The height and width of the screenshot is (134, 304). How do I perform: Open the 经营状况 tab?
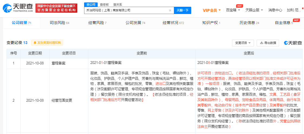tap(173, 23)
